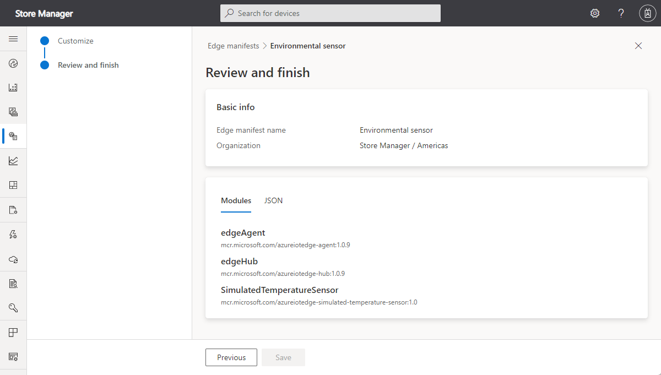The image size is (661, 375).
Task: Open the Device groups icon
Action: (13, 111)
